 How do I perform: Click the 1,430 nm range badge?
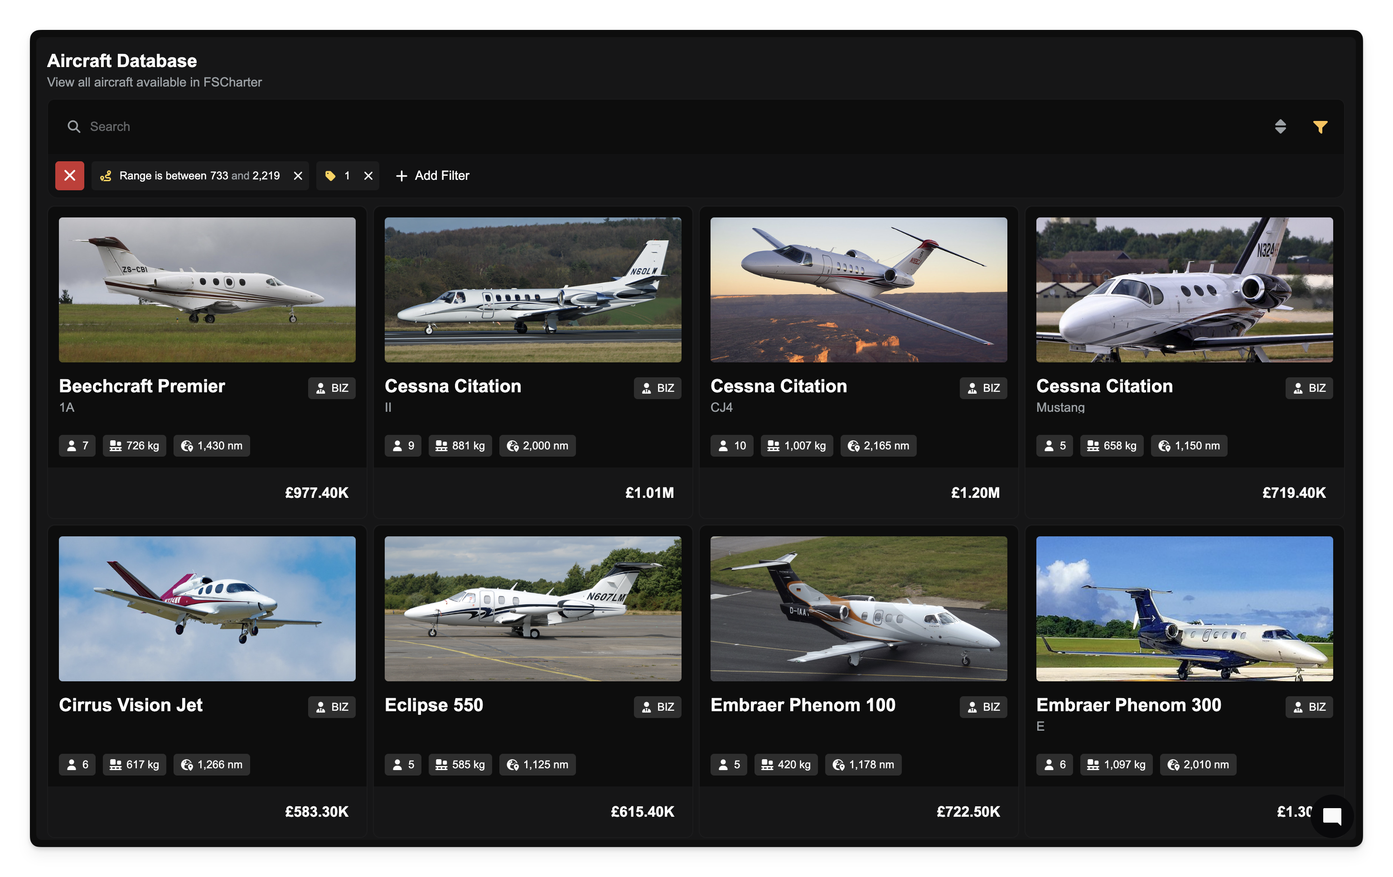click(212, 446)
